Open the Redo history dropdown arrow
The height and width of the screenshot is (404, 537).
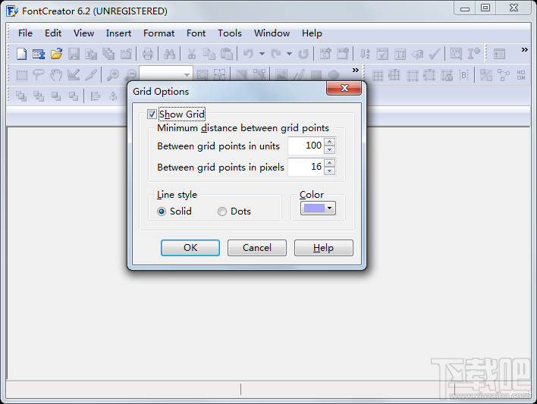[290, 54]
